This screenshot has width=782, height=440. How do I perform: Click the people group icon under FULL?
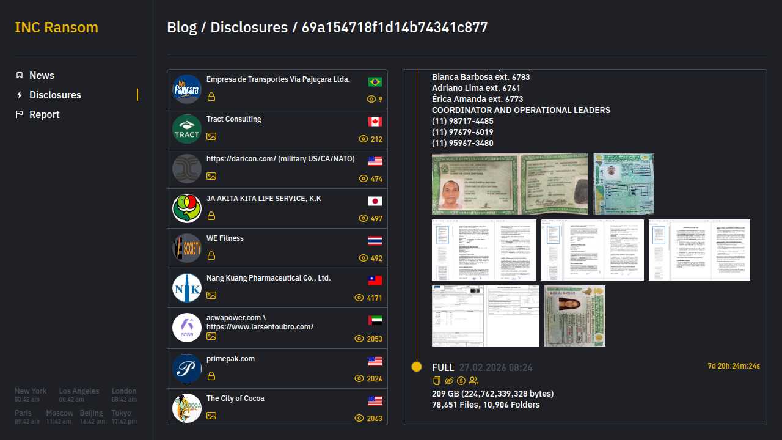click(x=473, y=381)
